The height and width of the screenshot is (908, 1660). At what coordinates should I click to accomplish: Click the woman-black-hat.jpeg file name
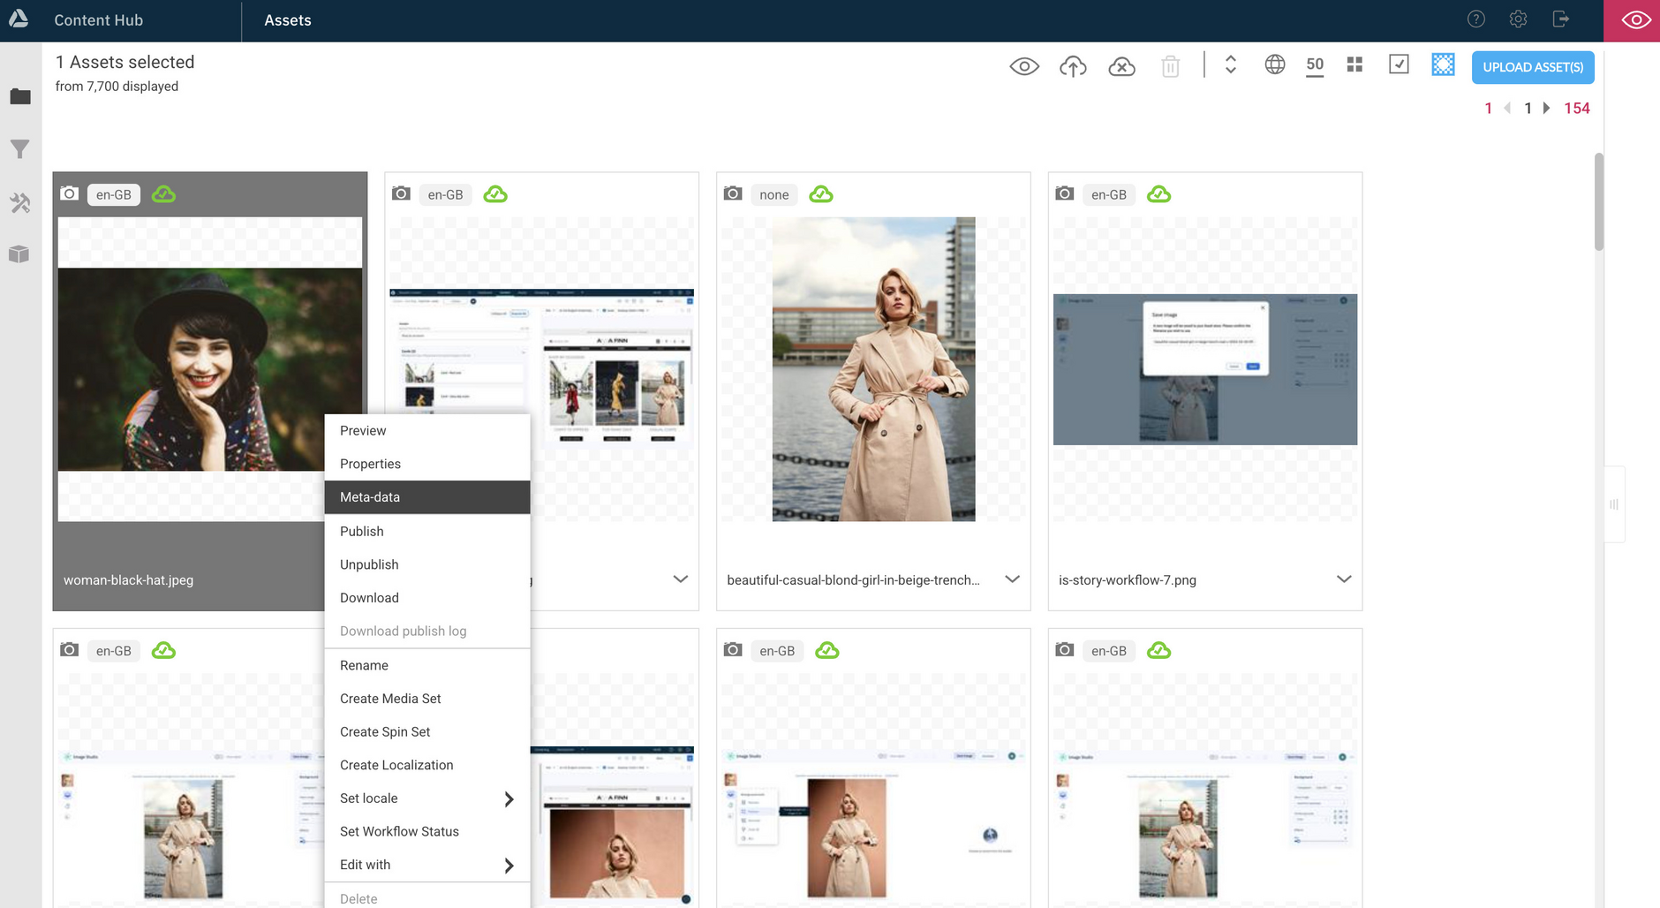coord(128,580)
